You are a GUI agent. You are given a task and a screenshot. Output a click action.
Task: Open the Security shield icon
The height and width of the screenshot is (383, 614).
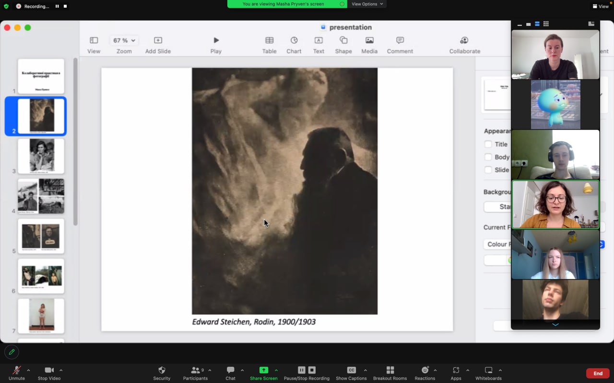pos(162,370)
